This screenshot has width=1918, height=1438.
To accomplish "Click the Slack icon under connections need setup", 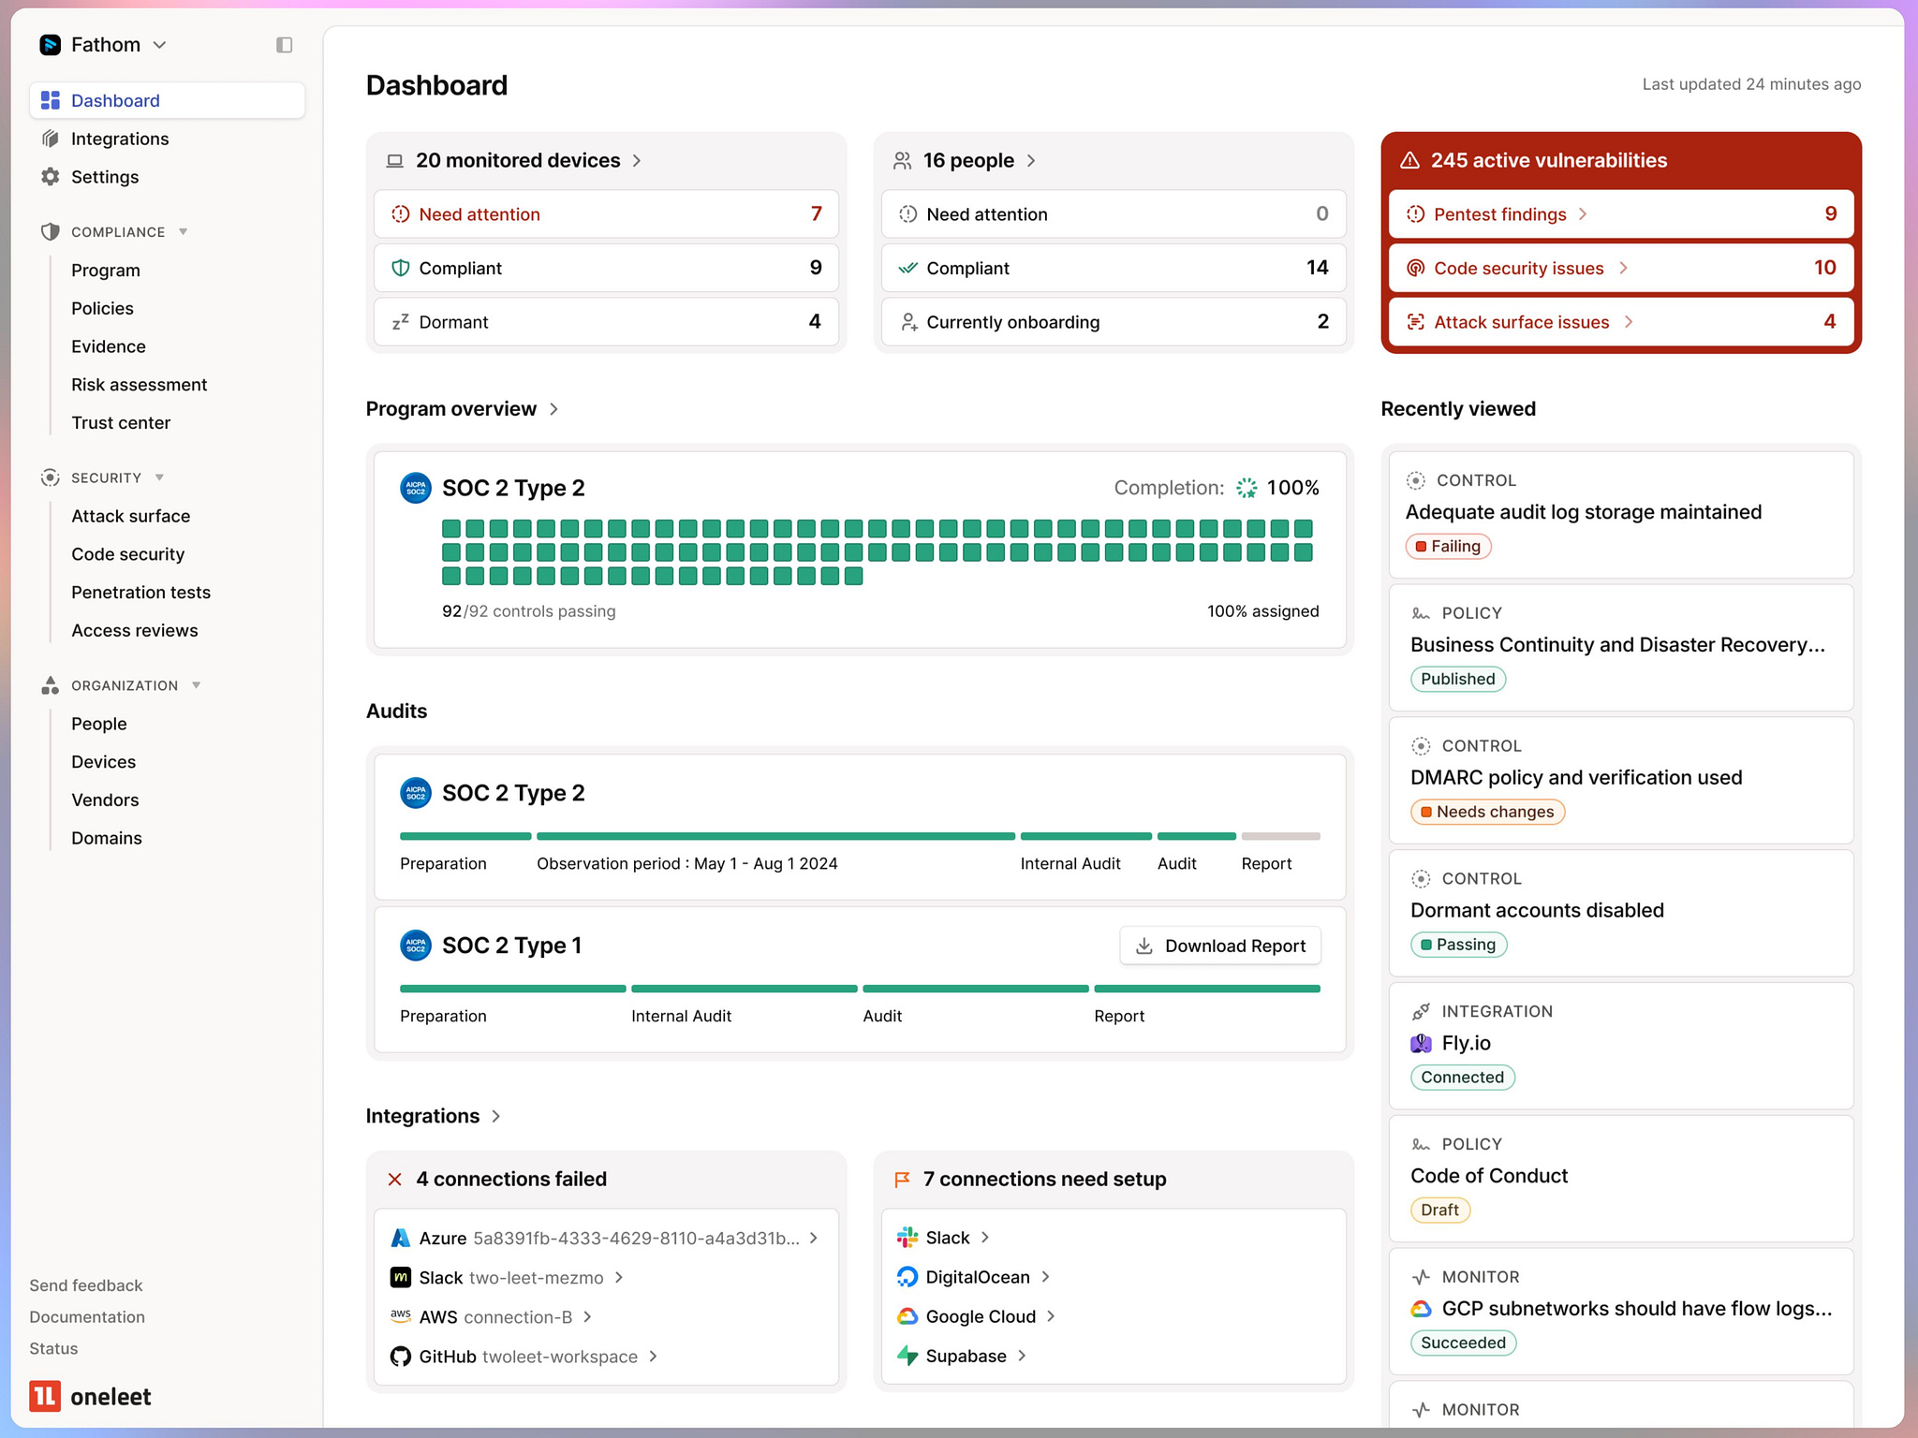I will pyautogui.click(x=907, y=1237).
